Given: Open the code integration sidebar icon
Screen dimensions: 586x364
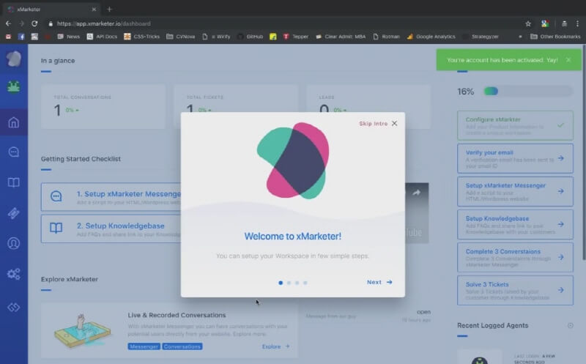Looking at the screenshot, I should click(x=14, y=307).
